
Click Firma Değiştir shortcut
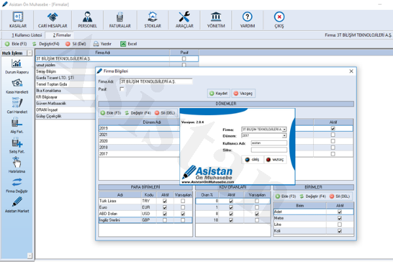[x=17, y=185]
